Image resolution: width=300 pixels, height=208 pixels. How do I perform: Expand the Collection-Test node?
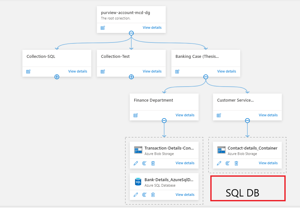(x=131, y=77)
